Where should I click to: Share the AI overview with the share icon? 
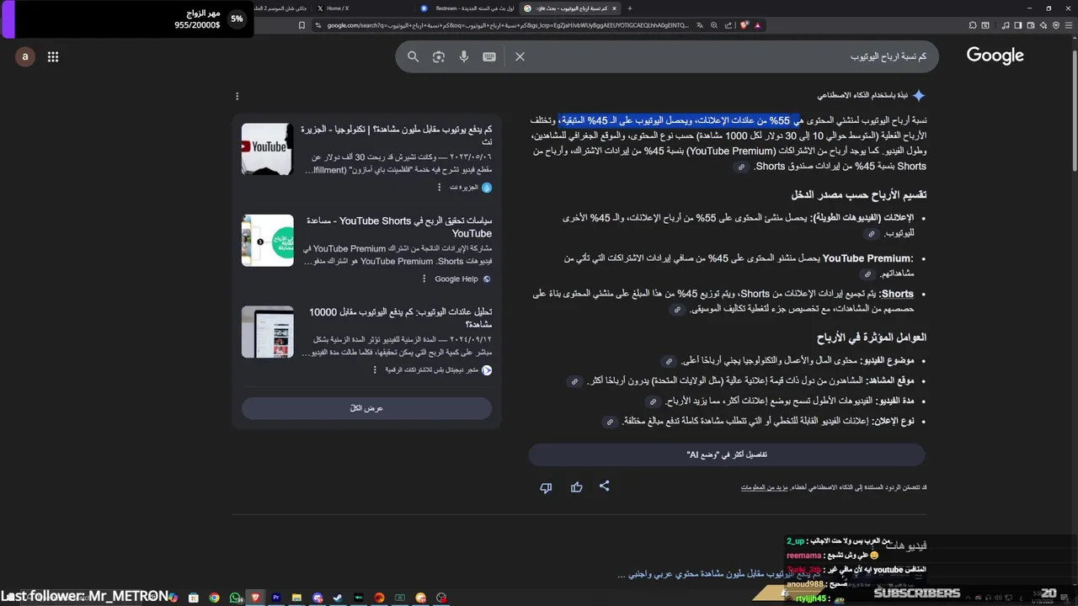pyautogui.click(x=604, y=486)
